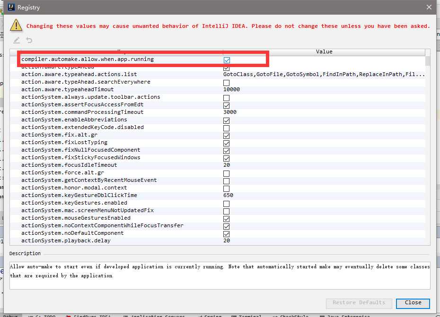This screenshot has height=317, width=440.
Task: Click the 650 value cell
Action: (x=228, y=196)
